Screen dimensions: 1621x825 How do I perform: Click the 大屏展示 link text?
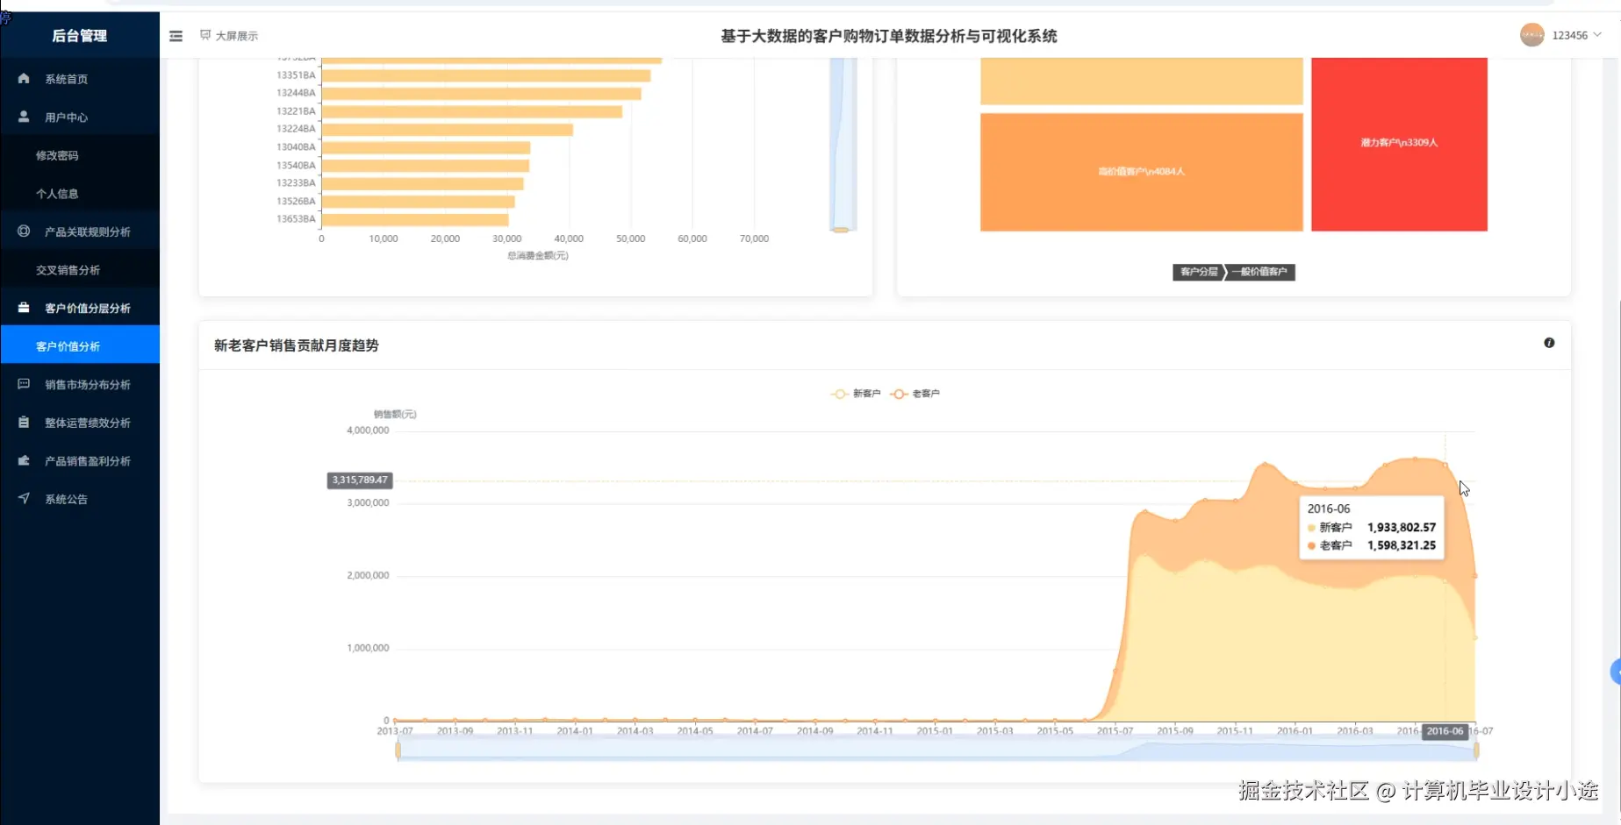237,36
